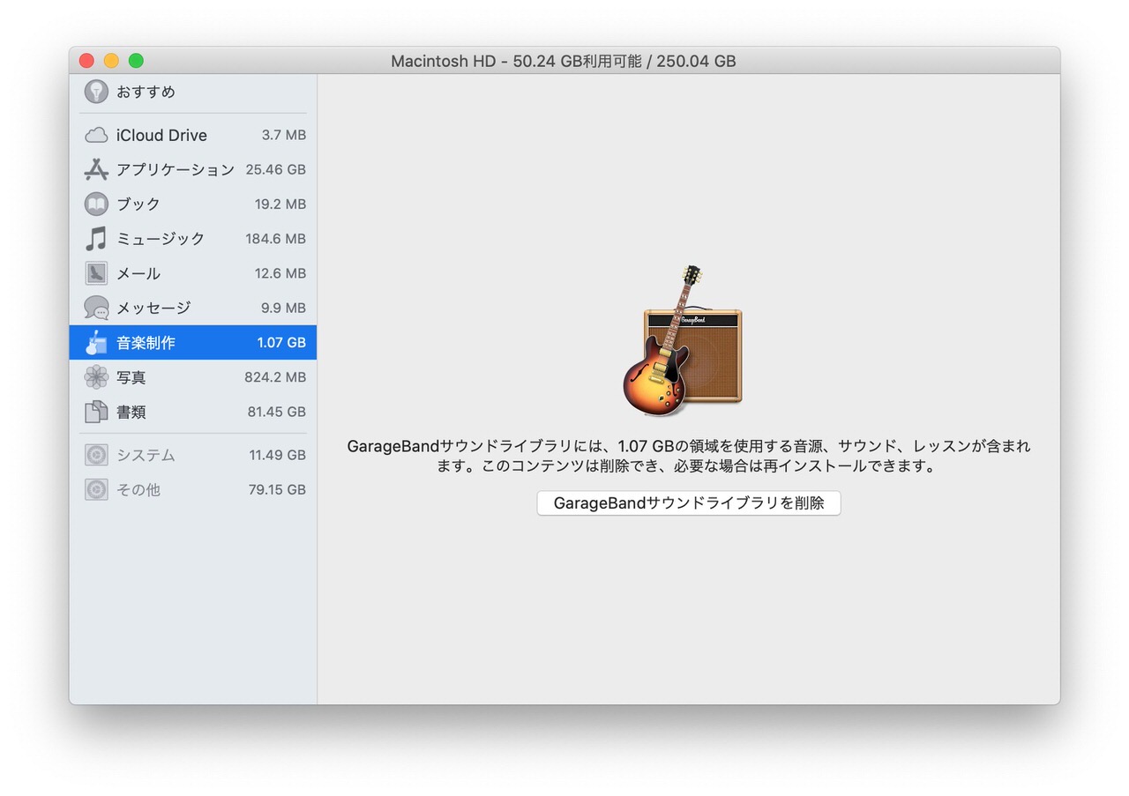Click the 写真 flower icon
1129x796 pixels.
96,377
